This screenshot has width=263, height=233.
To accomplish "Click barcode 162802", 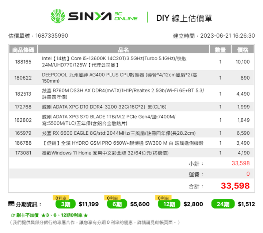I will click(x=23, y=120).
